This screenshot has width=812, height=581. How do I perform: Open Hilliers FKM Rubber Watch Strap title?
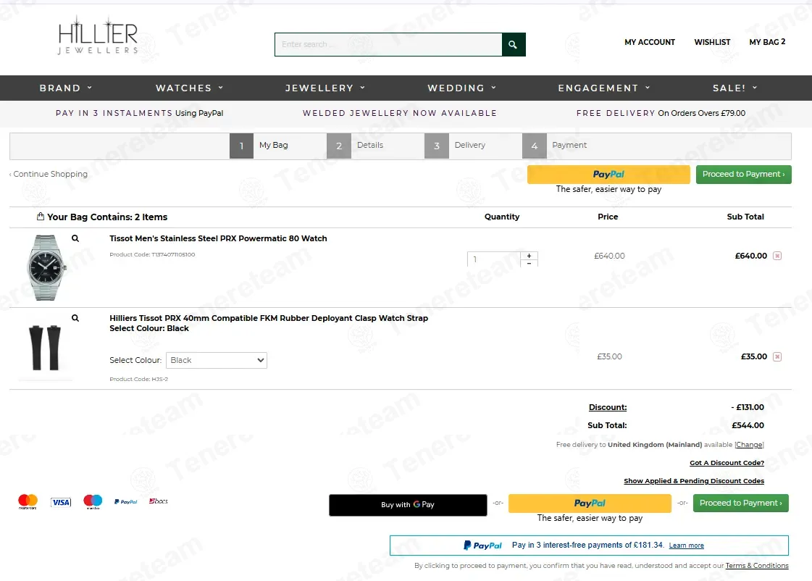(268, 318)
